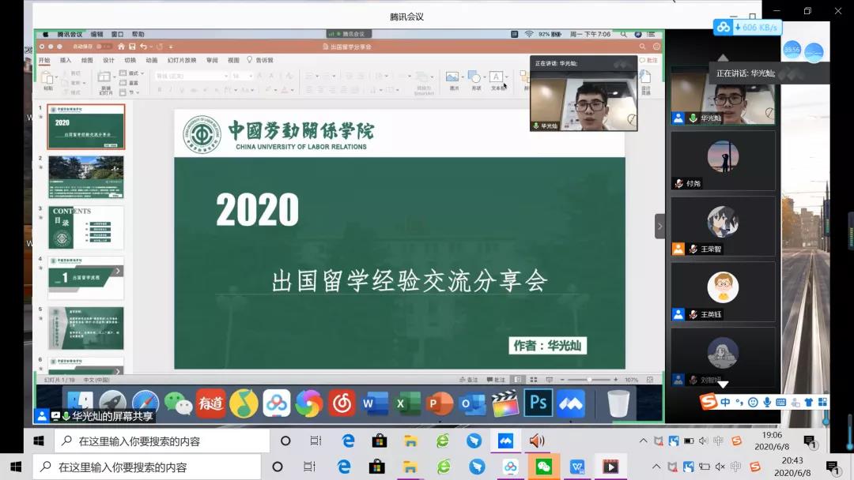Open the 视图 view tab
854x480 pixels.
pos(233,60)
